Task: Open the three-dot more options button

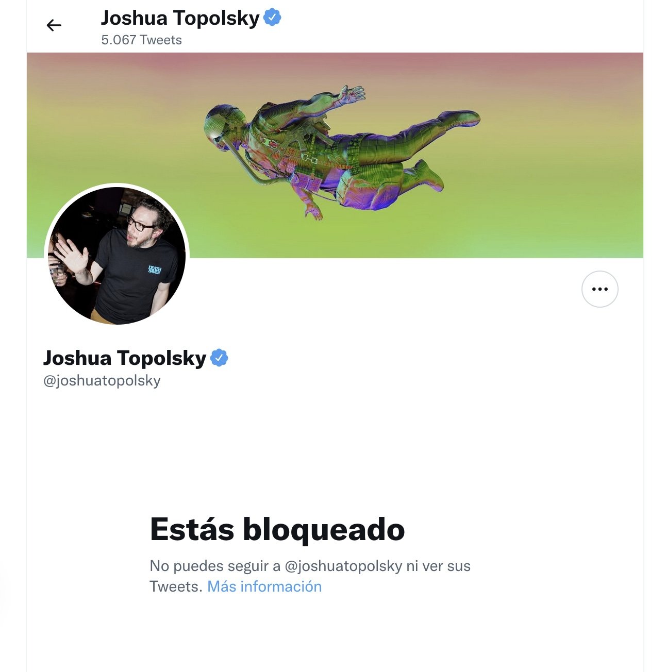Action: click(x=600, y=289)
